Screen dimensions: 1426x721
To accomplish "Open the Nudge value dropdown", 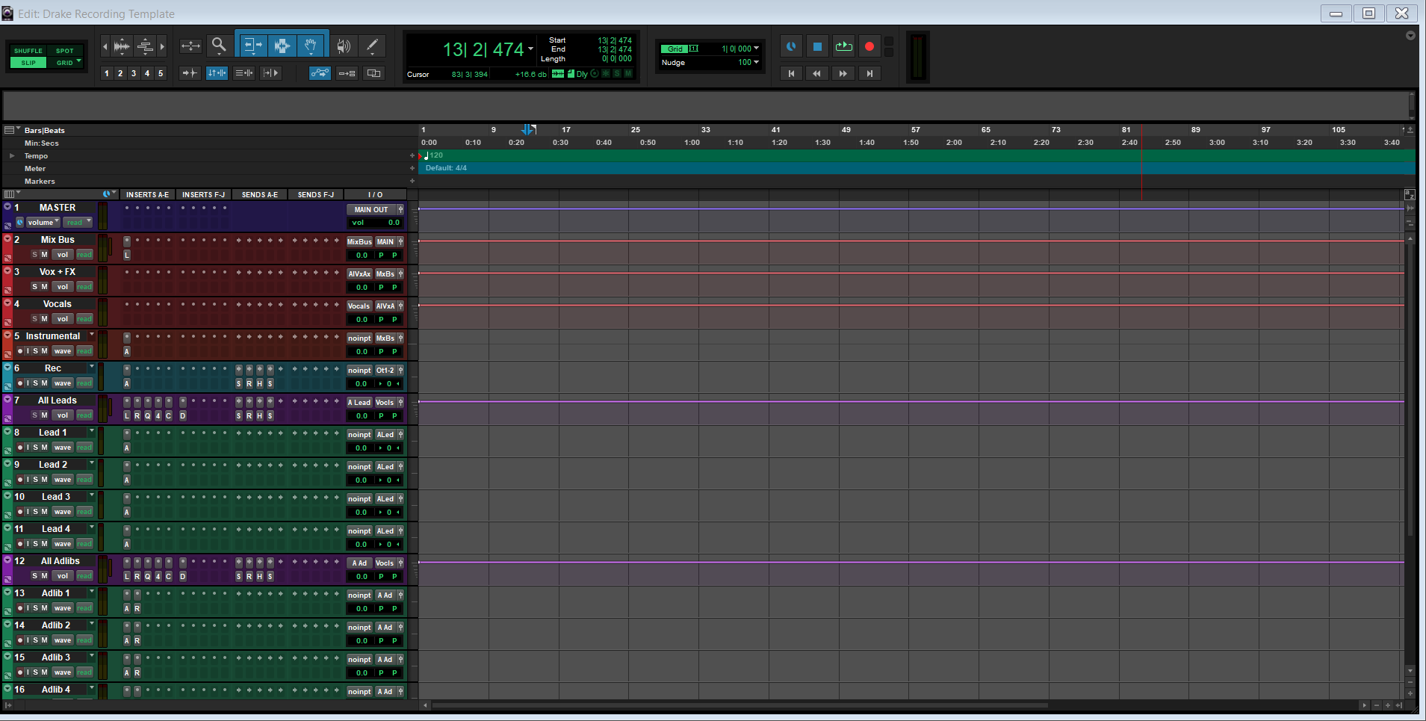I will pyautogui.click(x=756, y=62).
